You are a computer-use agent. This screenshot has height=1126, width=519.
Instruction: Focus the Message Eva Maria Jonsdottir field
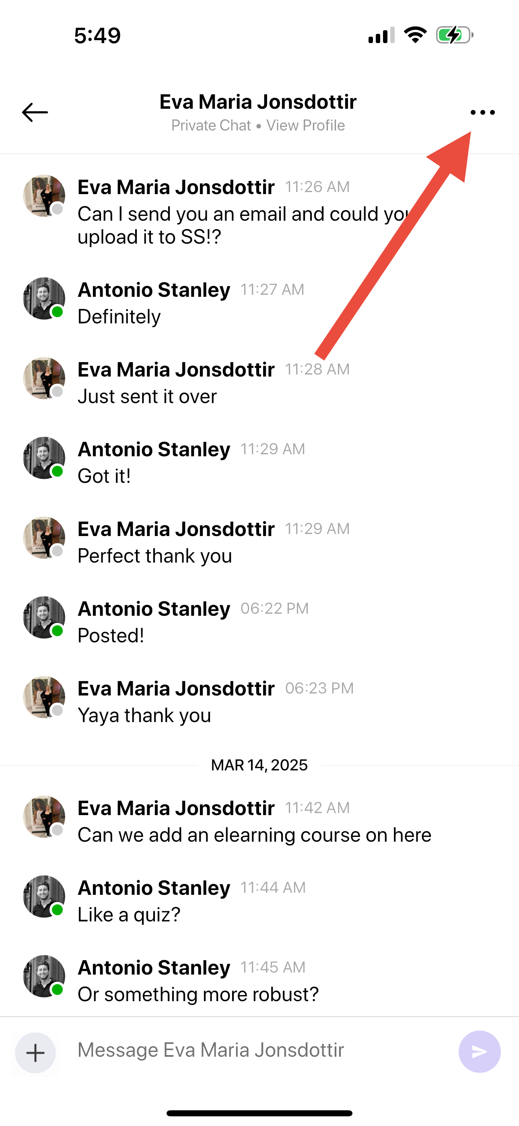[x=258, y=1050]
